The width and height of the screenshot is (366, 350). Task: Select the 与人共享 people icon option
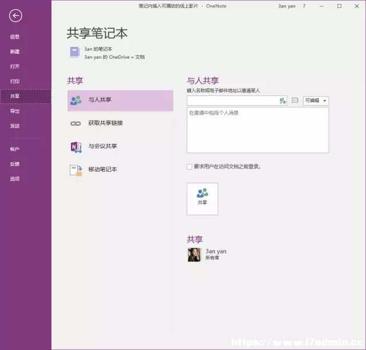click(x=120, y=100)
